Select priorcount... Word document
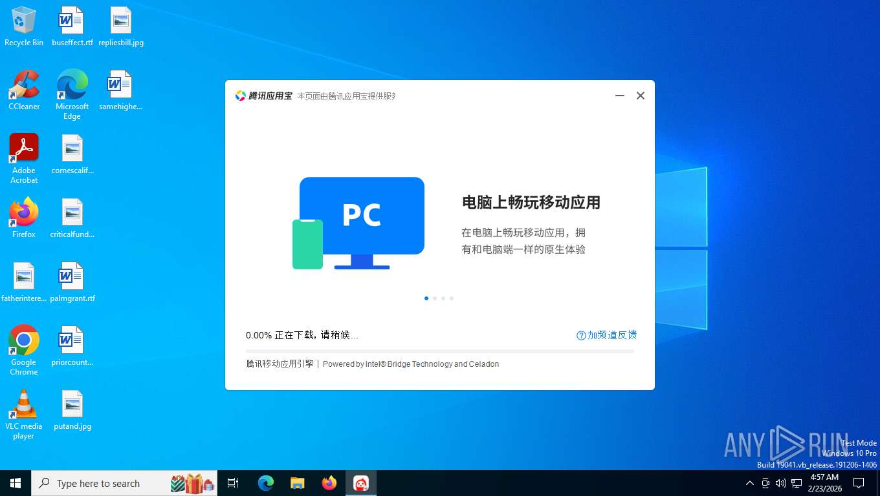 tap(72, 346)
